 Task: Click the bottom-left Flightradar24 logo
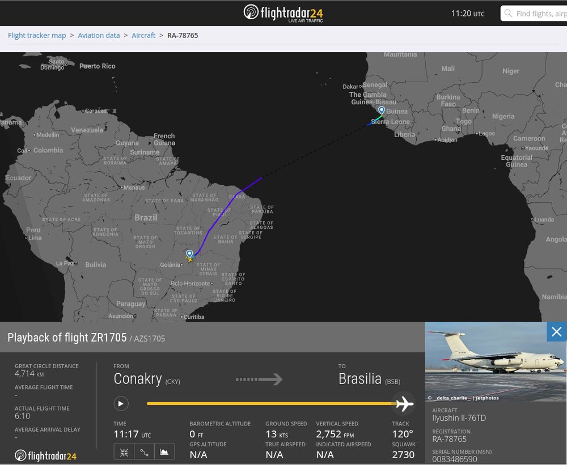point(45,456)
